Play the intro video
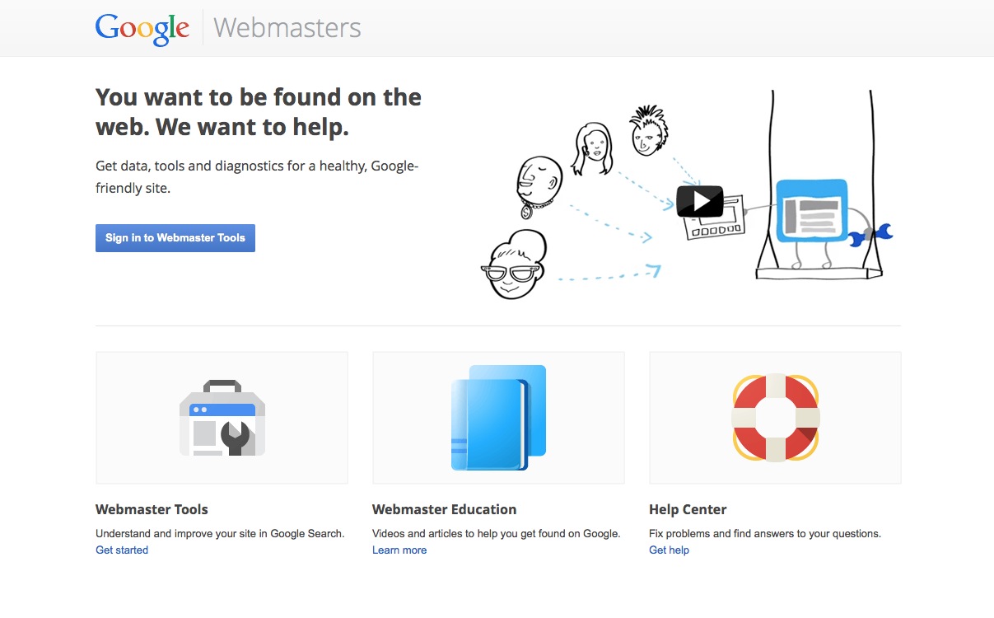 tap(699, 201)
